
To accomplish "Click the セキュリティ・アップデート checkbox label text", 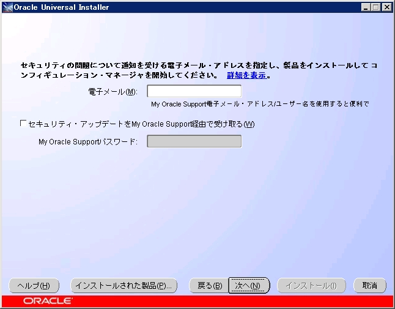I will [141, 124].
